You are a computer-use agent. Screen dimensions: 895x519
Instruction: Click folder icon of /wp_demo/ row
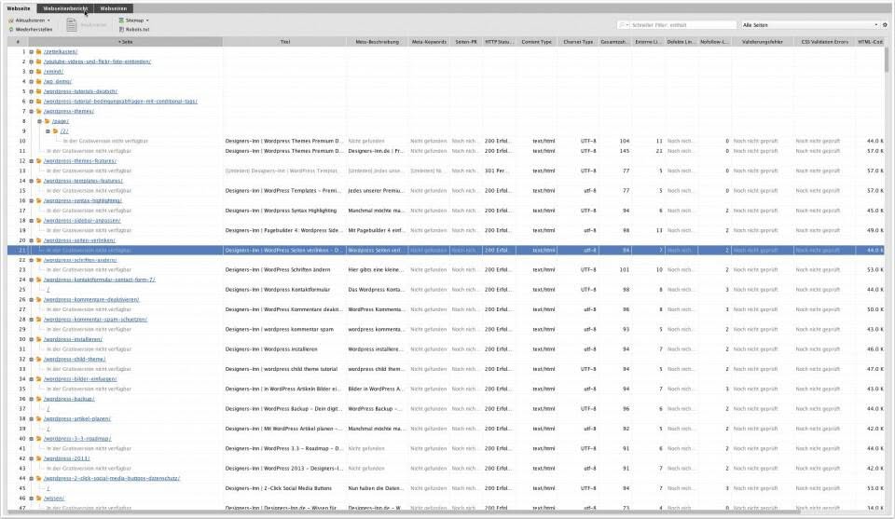pyautogui.click(x=39, y=82)
